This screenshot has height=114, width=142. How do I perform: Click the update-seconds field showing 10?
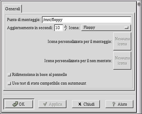[59, 28]
